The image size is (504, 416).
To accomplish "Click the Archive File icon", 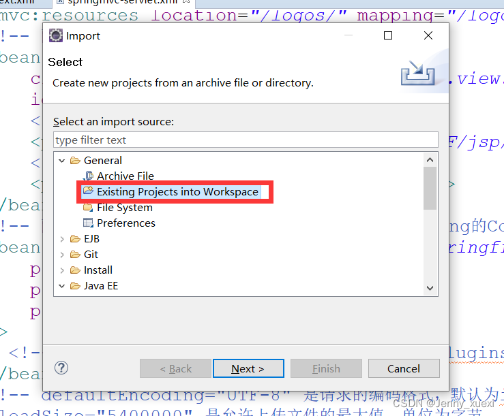I will 88,176.
